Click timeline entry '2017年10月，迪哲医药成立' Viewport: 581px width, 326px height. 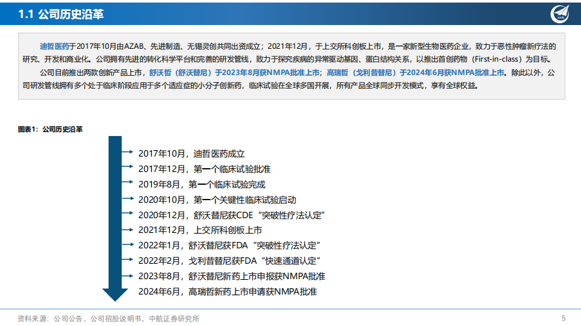(x=192, y=154)
